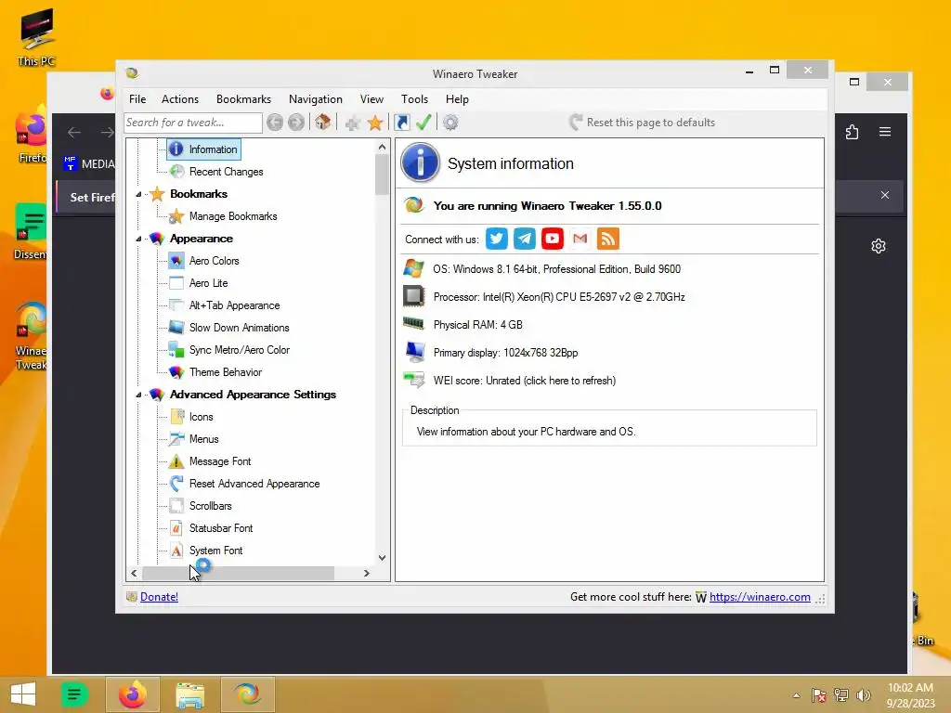951x713 pixels.
Task: Open the Windows Start button
Action: [23, 694]
